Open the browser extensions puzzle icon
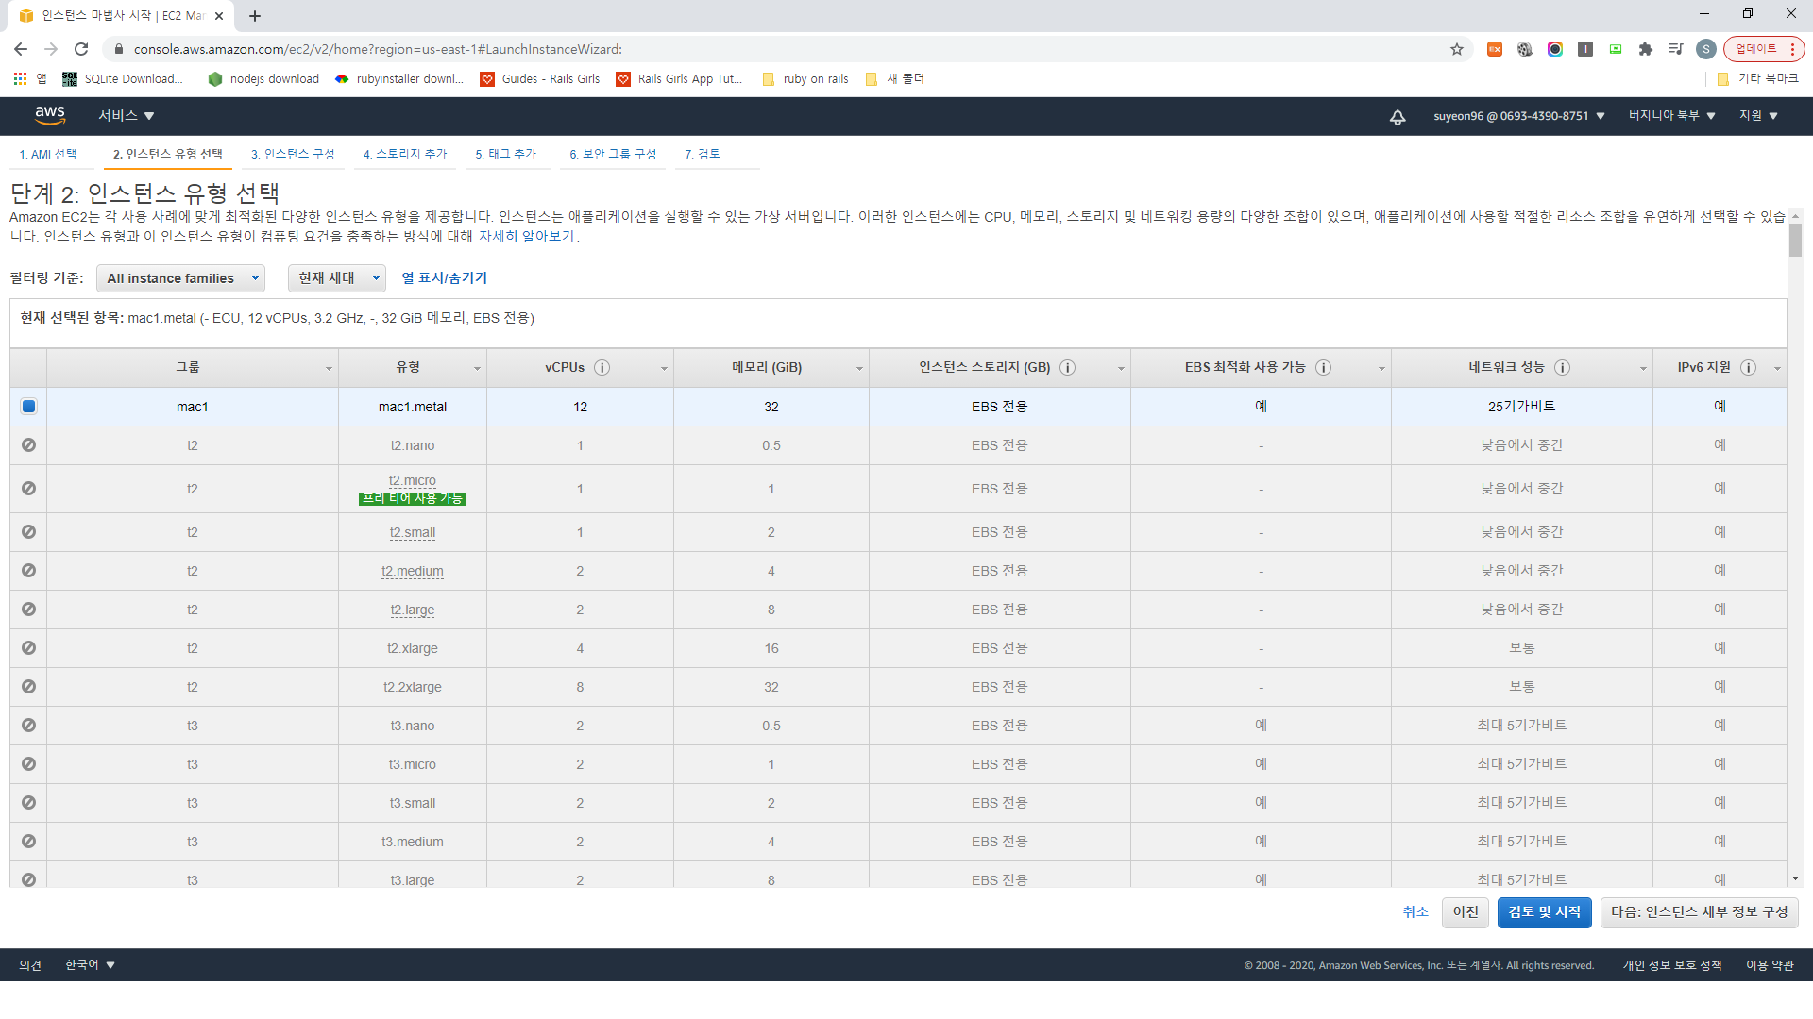This screenshot has height=1019, width=1813. [x=1645, y=49]
